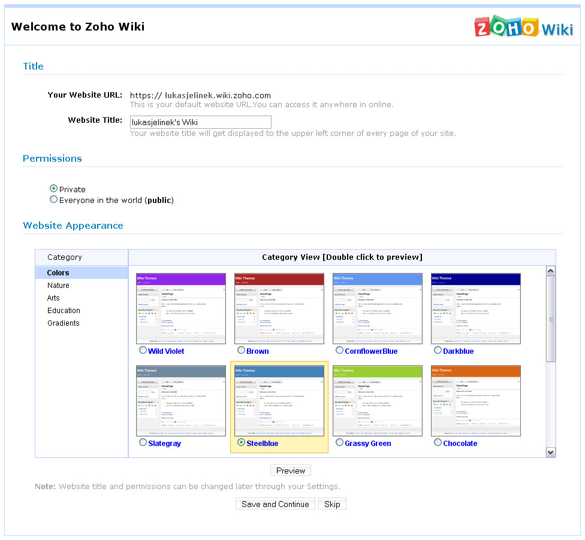Image resolution: width=585 pixels, height=540 pixels.
Task: Click the theme list scroll down arrow
Action: (550, 453)
